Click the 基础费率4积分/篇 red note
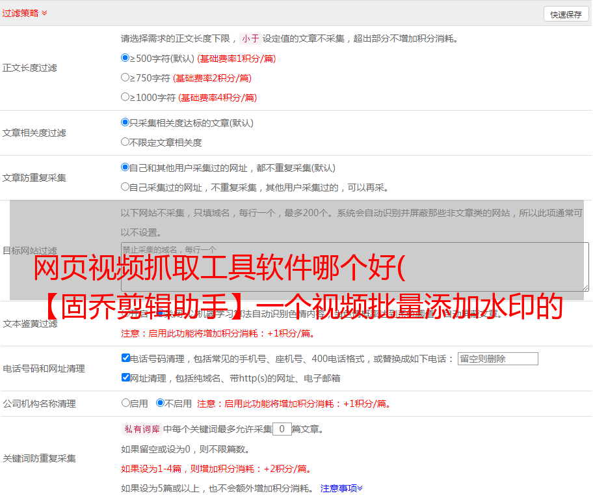Viewport: 593px width, 500px height. [x=218, y=98]
